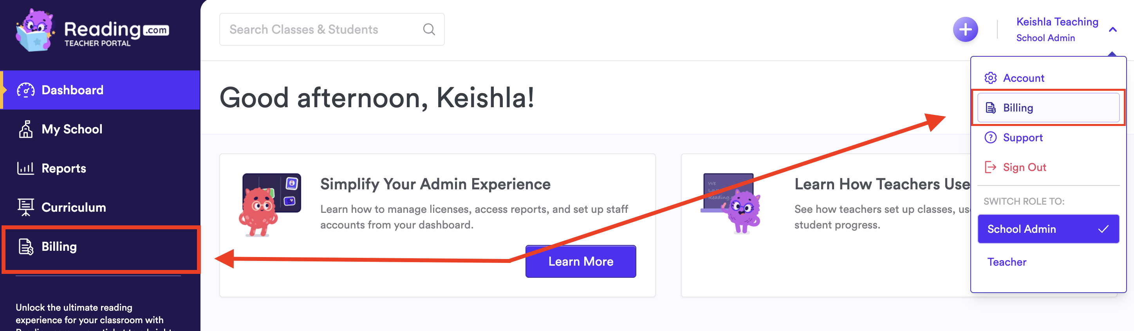Click the Reading.com monster logo
The image size is (1134, 331).
click(x=35, y=30)
